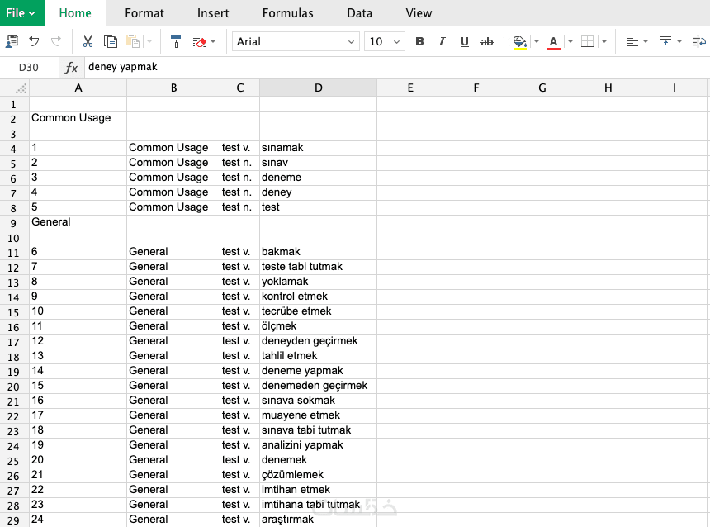Screen dimensions: 710x527
Task: Click the Paste clipboard icon
Action: [133, 41]
